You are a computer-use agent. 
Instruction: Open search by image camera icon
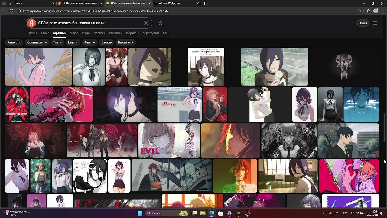162,23
